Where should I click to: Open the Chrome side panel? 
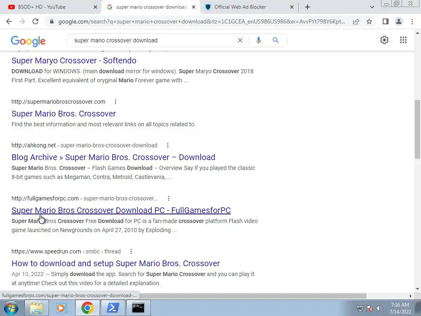(386, 21)
